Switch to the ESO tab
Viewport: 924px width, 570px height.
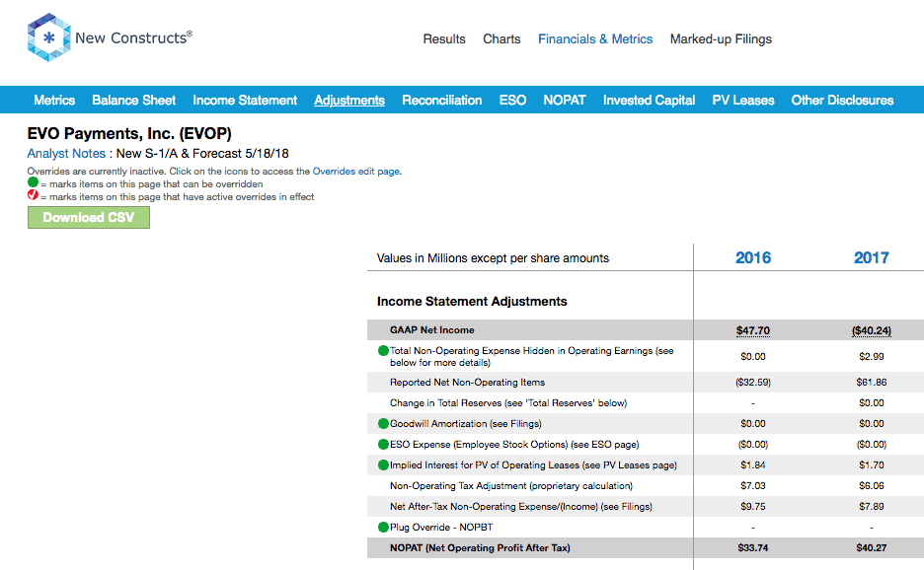tap(512, 101)
